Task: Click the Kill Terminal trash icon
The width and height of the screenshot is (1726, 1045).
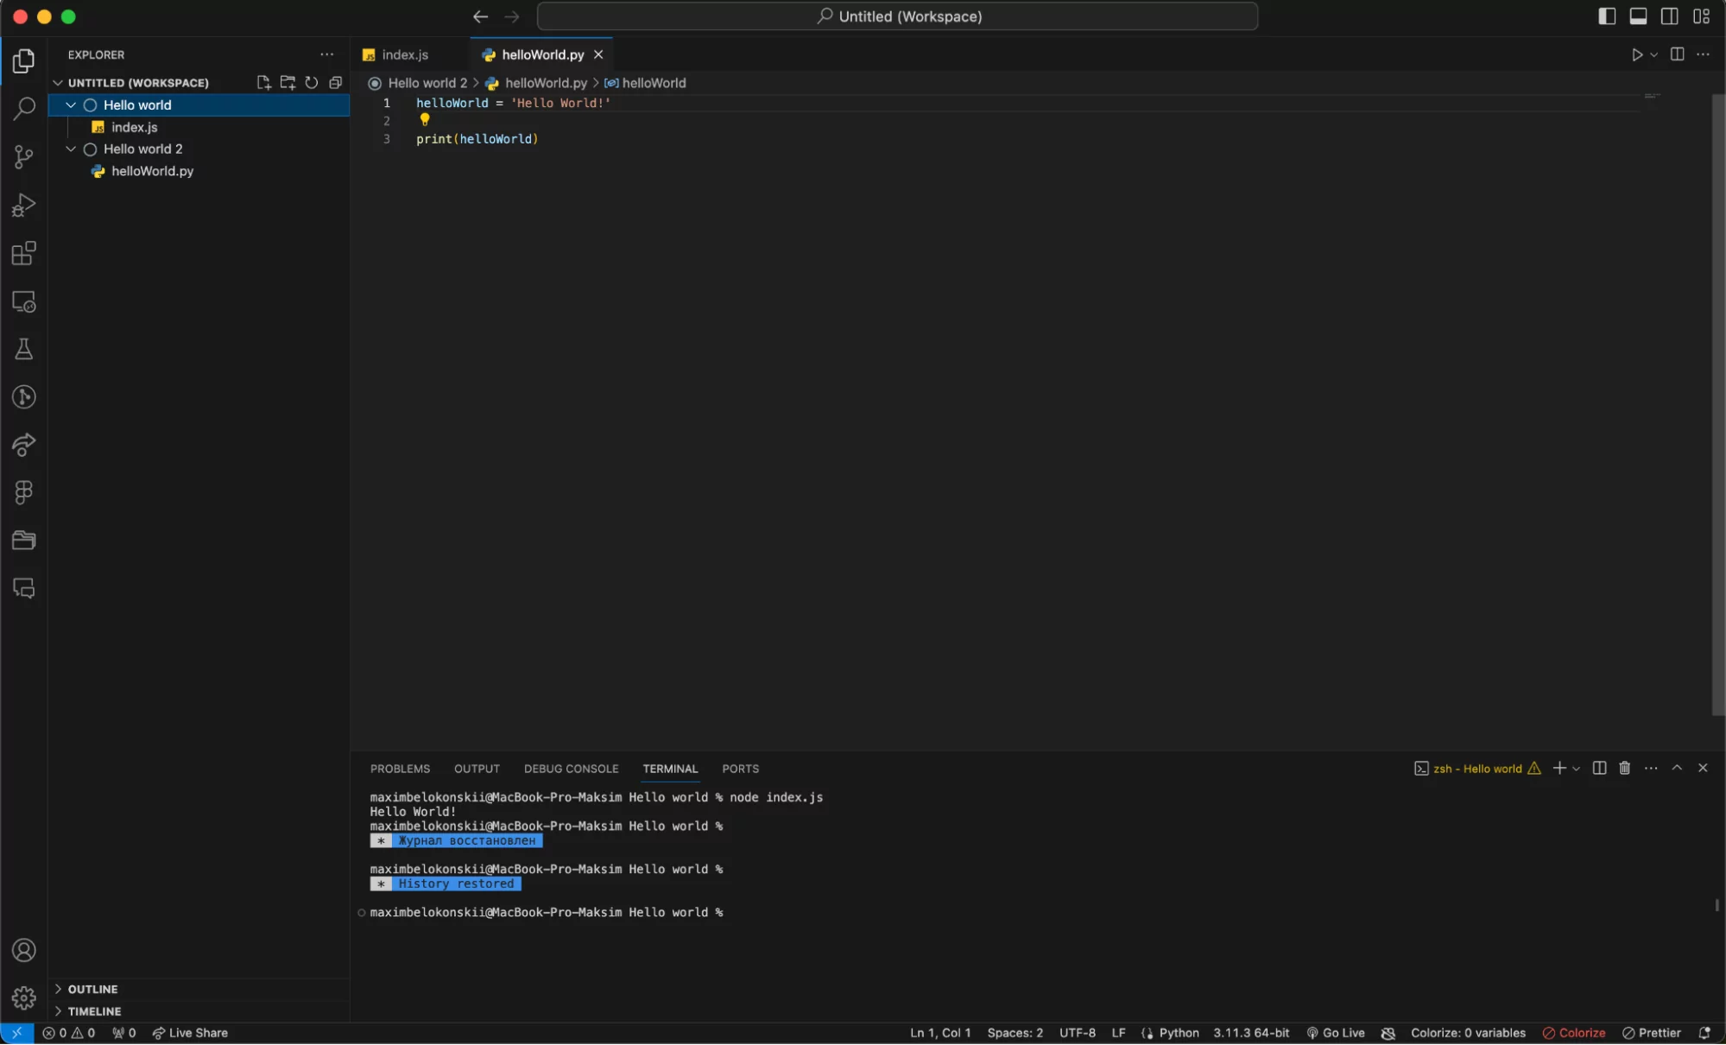Action: point(1624,768)
